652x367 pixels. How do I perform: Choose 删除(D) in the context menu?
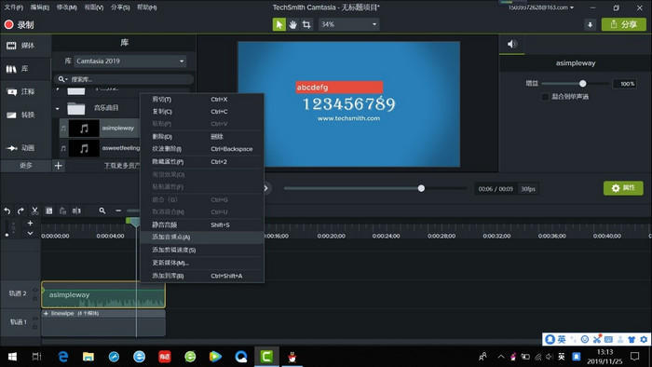[x=202, y=136]
